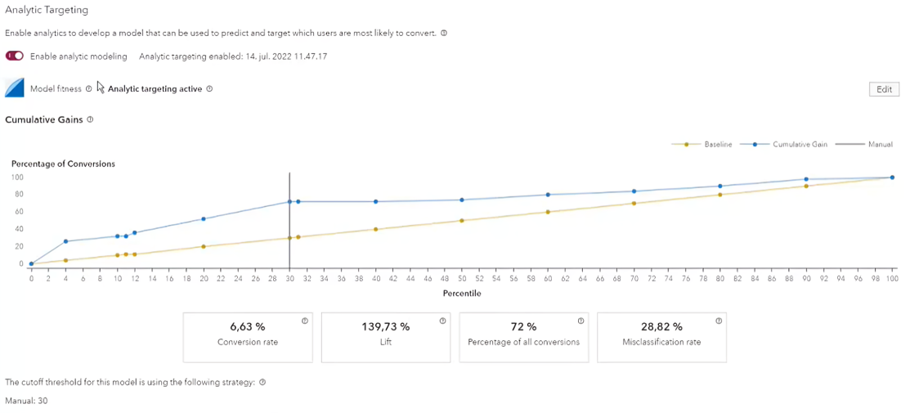
Task: Click Baseline data point at percentile 50
Action: tap(462, 221)
